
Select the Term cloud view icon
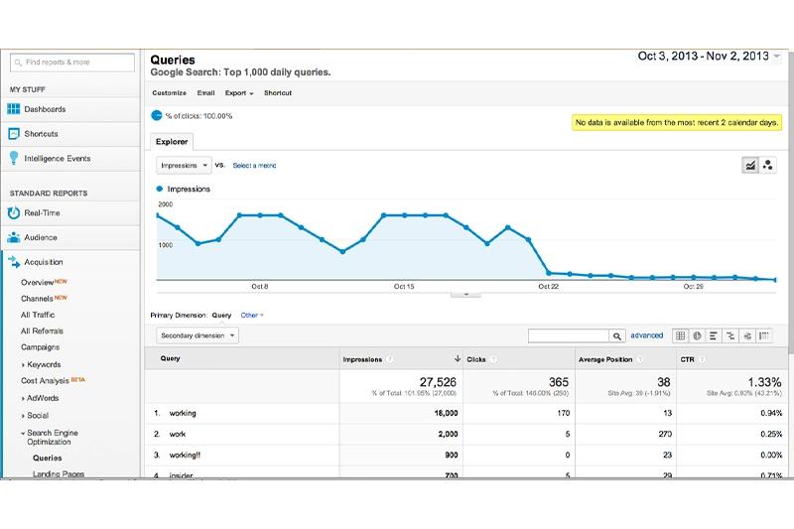(x=747, y=335)
